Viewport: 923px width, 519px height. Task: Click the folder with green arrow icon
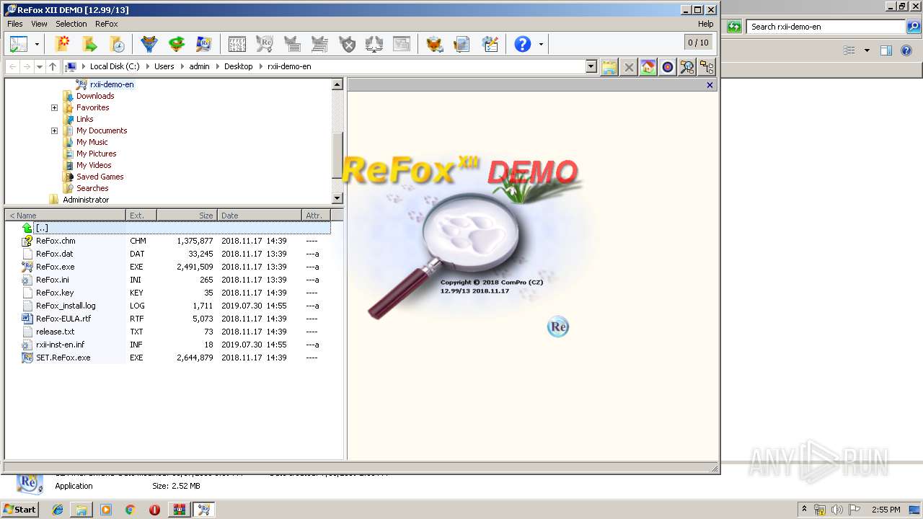[x=89, y=44]
